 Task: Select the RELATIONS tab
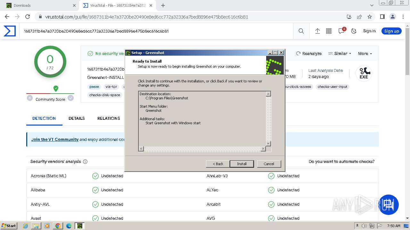tap(109, 119)
